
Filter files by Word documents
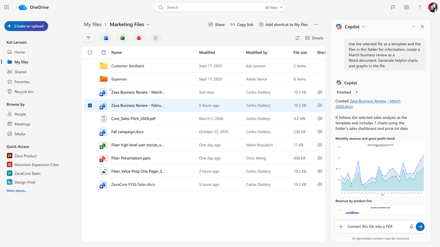click(x=106, y=38)
